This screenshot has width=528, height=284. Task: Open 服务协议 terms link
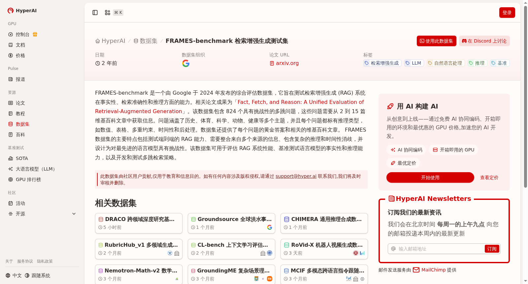point(25,261)
